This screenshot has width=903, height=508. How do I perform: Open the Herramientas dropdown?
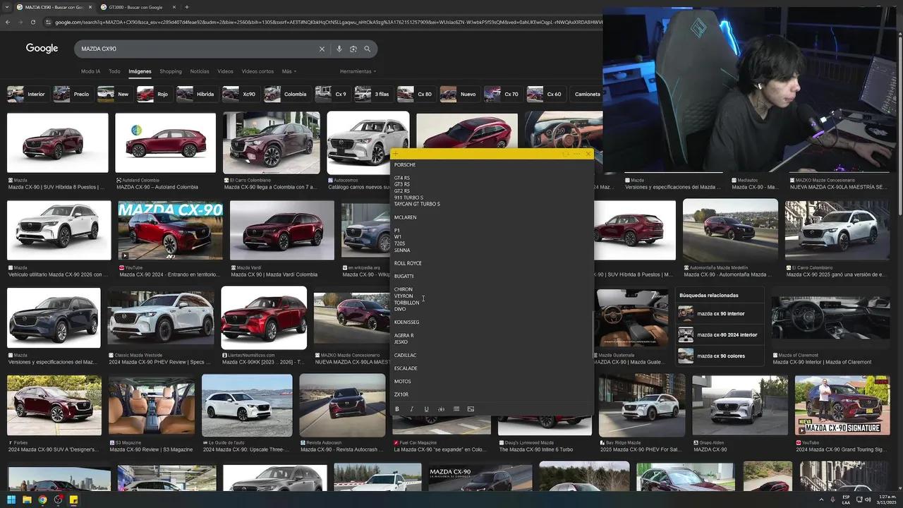pyautogui.click(x=358, y=71)
